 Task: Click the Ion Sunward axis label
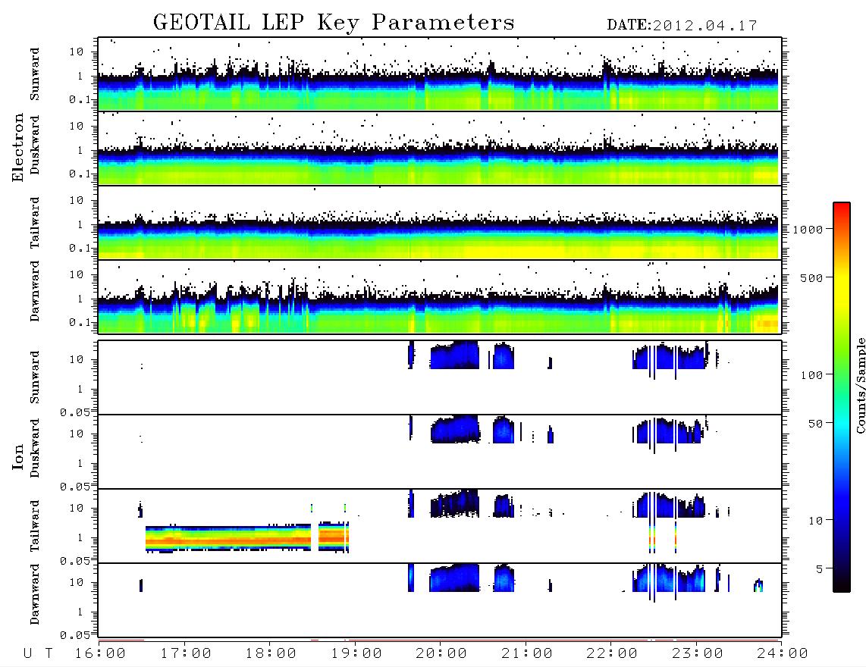(35, 377)
